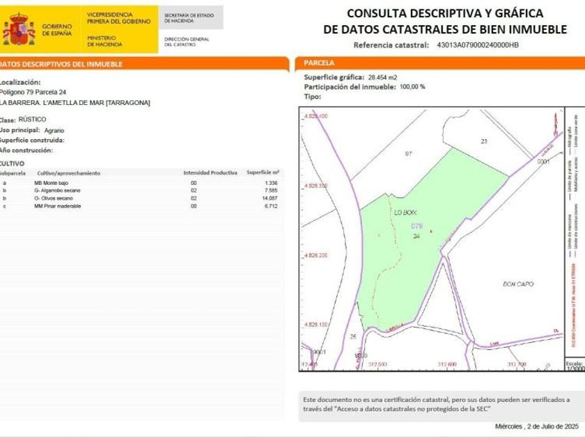Click the 'Superficie m²' column header

click(263, 172)
